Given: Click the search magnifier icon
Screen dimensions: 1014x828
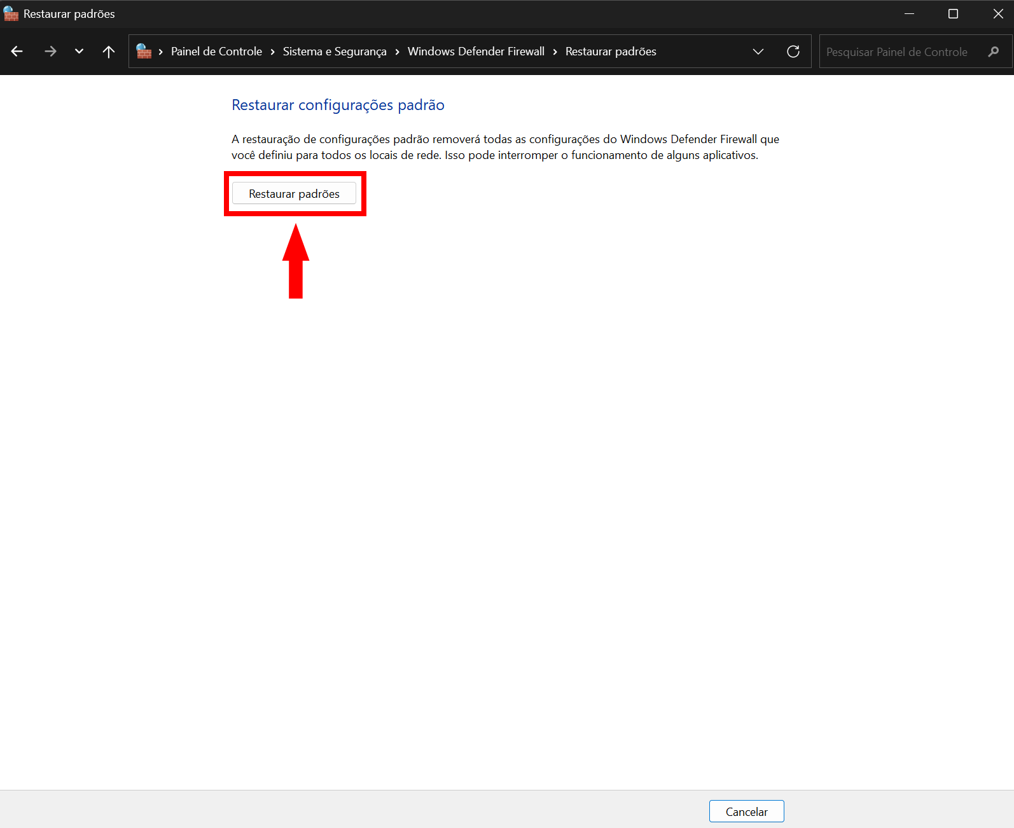Looking at the screenshot, I should click(993, 52).
